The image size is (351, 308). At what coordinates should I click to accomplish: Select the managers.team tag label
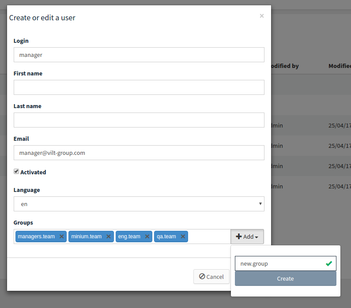pos(36,237)
